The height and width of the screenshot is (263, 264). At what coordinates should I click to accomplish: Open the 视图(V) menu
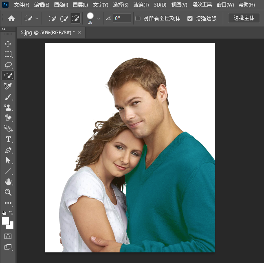[x=179, y=5]
